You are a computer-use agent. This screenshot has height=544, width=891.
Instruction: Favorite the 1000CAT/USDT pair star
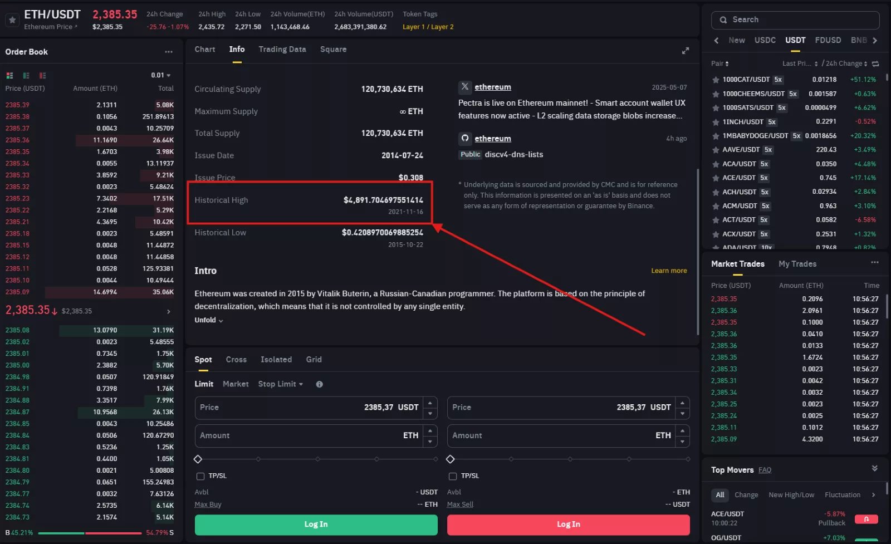pos(716,80)
